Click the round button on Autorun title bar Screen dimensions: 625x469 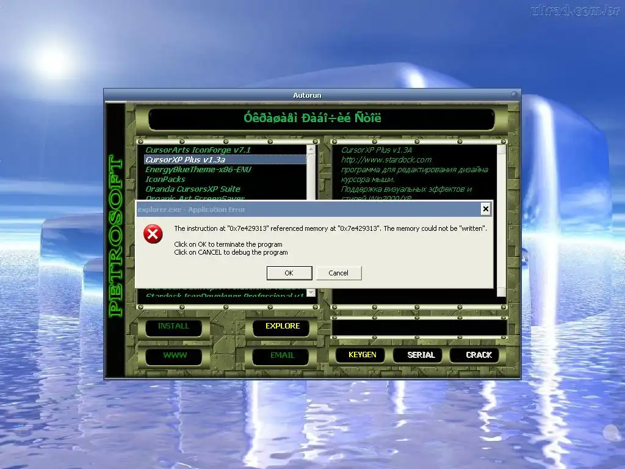pos(514,95)
